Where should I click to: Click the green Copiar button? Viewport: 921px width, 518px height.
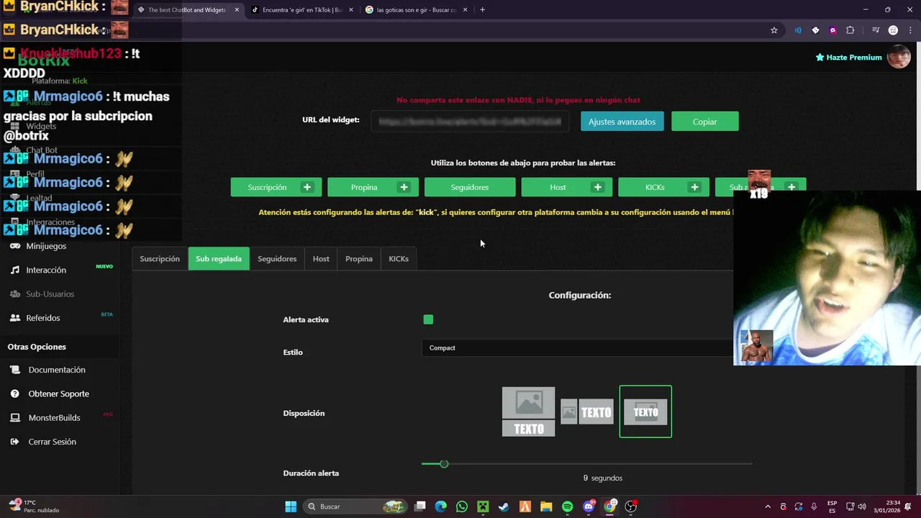(x=704, y=122)
